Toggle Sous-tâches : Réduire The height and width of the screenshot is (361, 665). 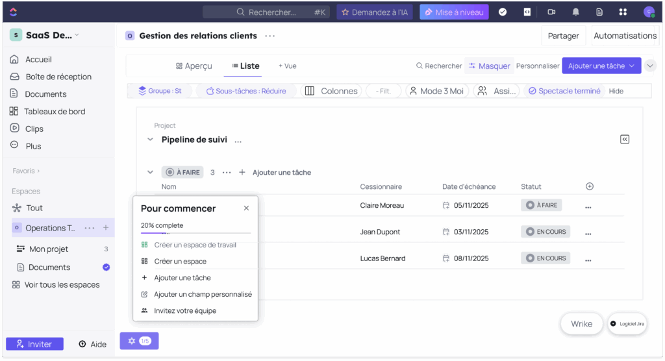point(246,91)
